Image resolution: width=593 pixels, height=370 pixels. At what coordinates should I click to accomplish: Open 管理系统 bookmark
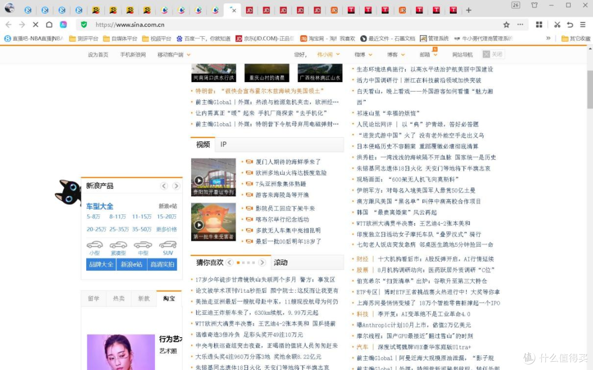tap(434, 38)
